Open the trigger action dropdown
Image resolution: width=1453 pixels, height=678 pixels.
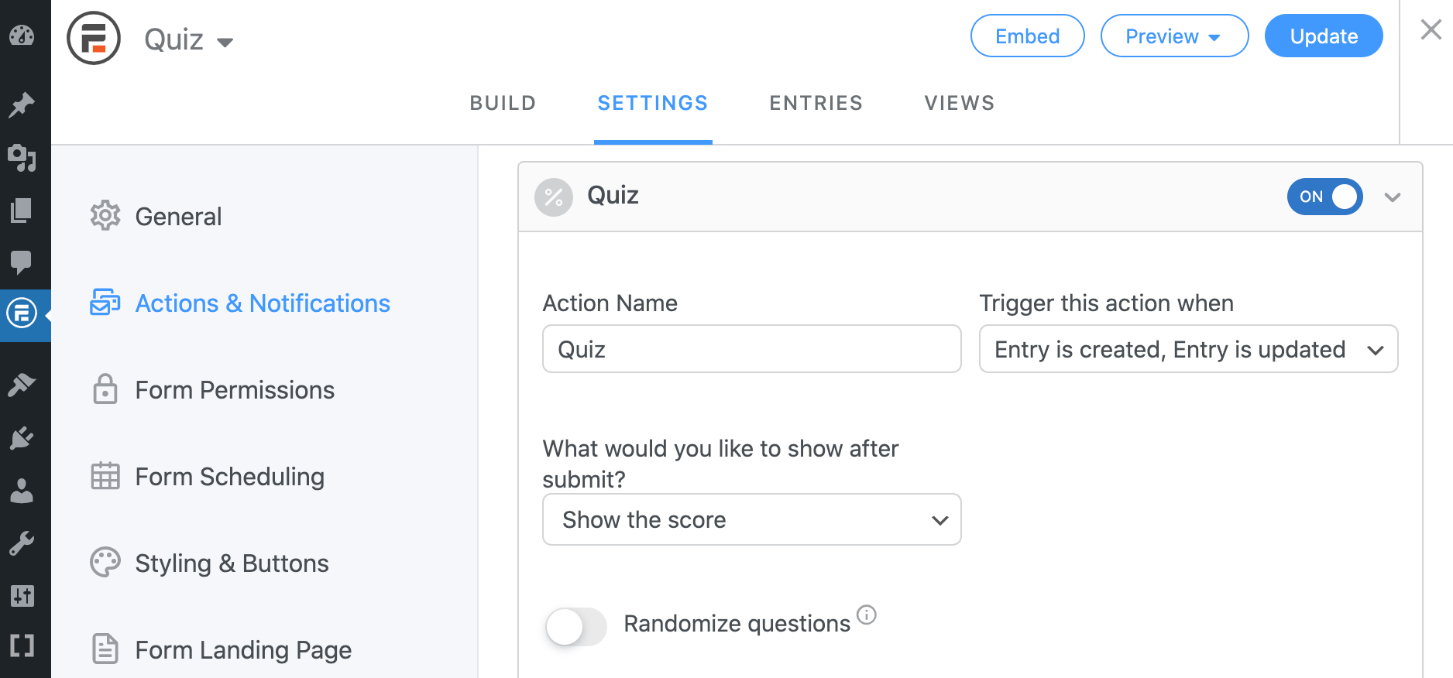point(1188,349)
